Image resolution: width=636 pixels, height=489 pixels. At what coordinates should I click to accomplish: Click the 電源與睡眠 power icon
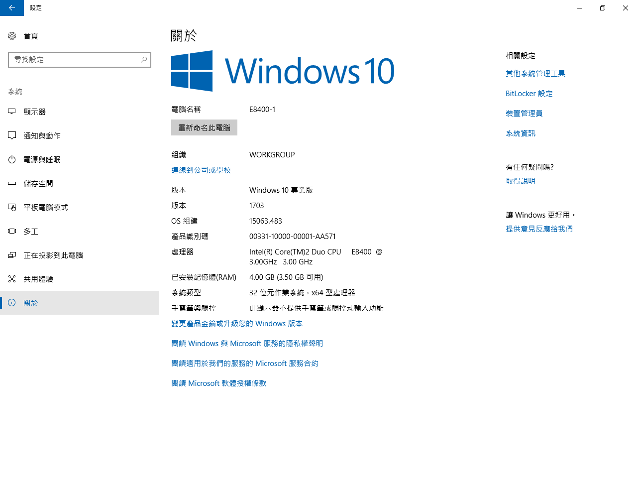point(12,159)
